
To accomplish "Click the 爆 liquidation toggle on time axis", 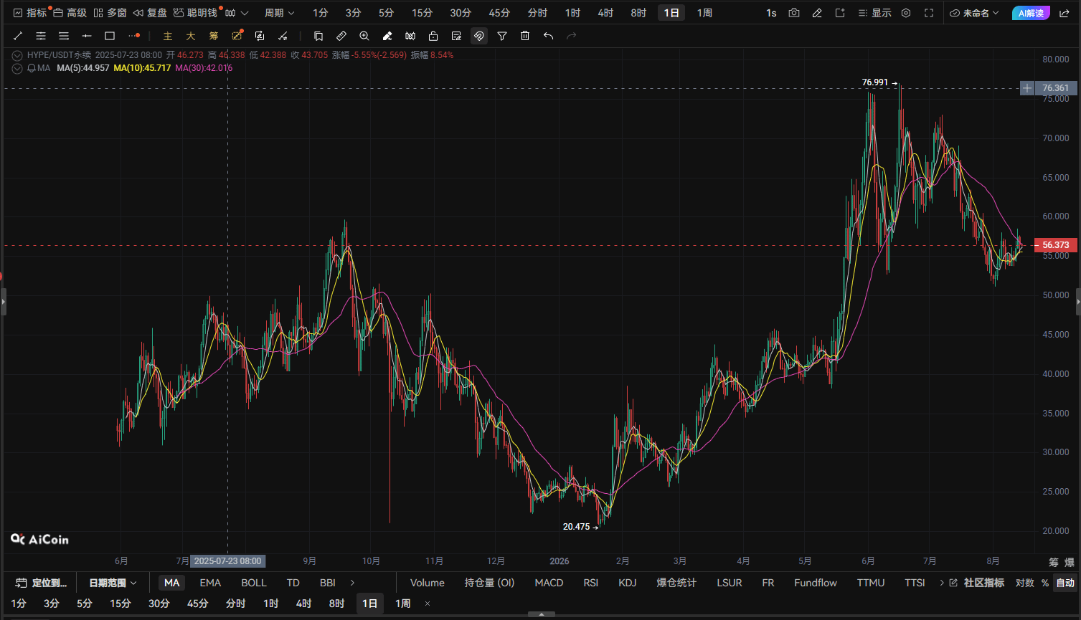I will point(1069,562).
